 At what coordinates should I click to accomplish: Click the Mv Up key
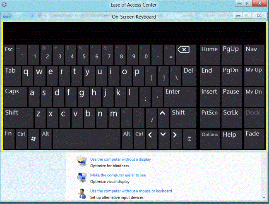(x=255, y=76)
